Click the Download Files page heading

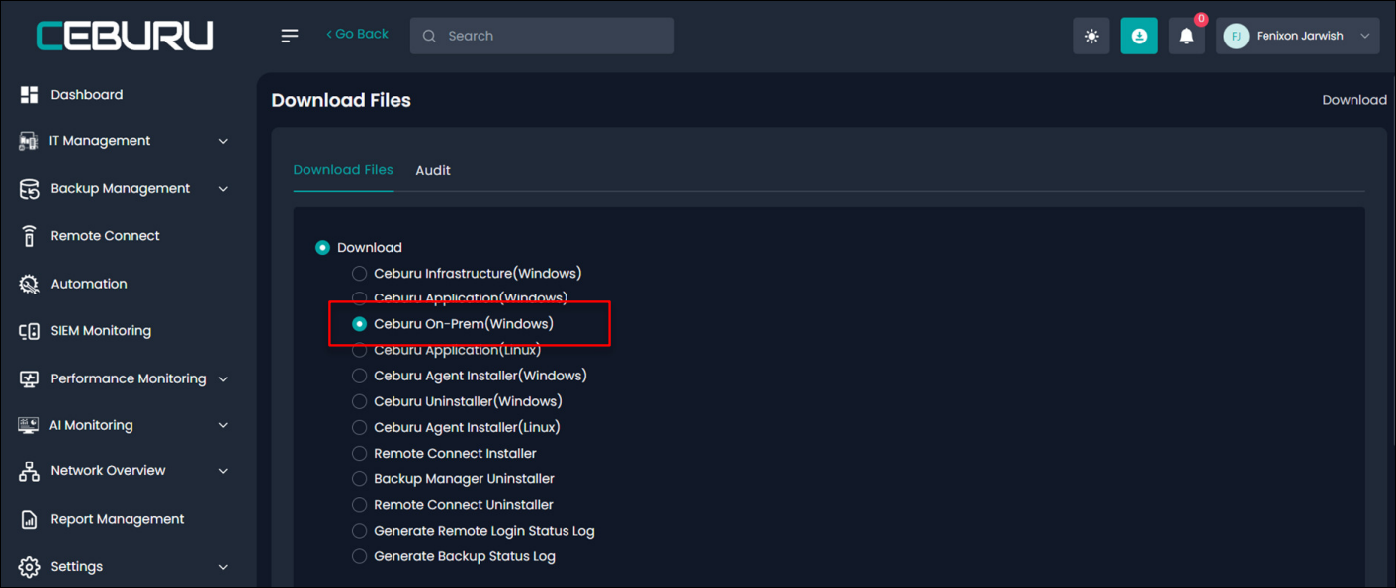pyautogui.click(x=341, y=100)
